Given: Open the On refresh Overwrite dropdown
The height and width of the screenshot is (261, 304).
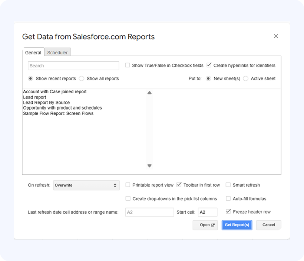Looking at the screenshot, I should [86, 185].
